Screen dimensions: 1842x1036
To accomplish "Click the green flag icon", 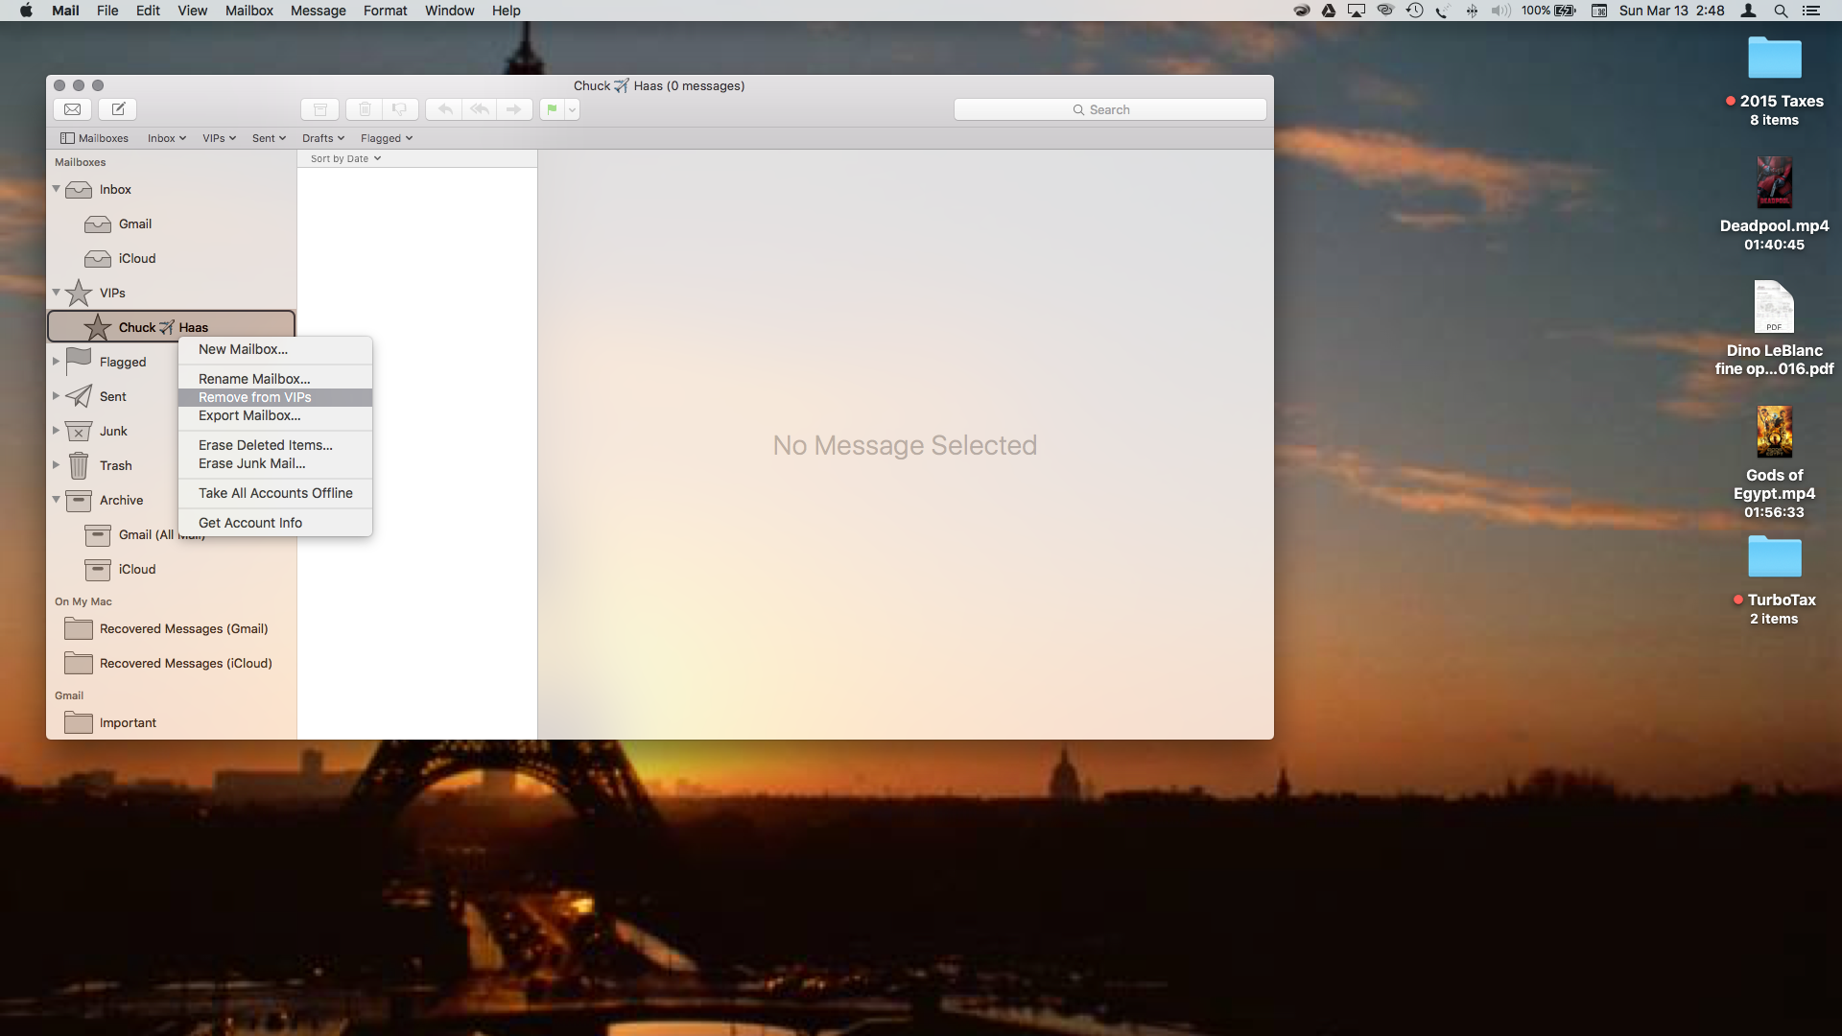I will tap(552, 109).
